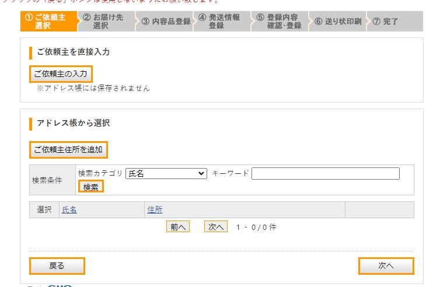440x287 pixels.
Task: Expand the 検索カテゴリ dropdown showing 氏名
Action: point(166,173)
